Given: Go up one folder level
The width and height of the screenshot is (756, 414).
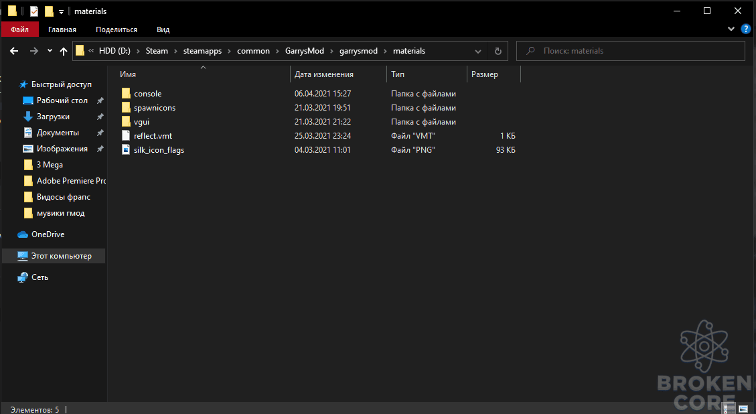Looking at the screenshot, I should pos(63,51).
